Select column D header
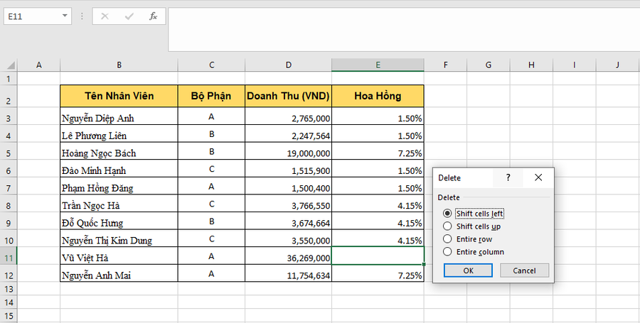This screenshot has height=323, width=640. (289, 65)
